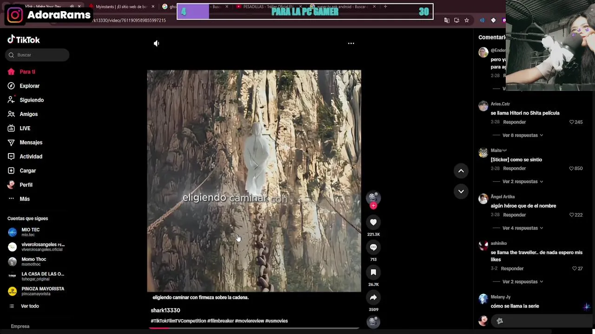Like Ángel Artika comment with 222 likes
595x334 pixels.
pyautogui.click(x=572, y=215)
